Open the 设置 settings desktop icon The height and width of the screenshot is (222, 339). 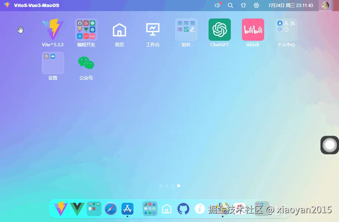53,63
